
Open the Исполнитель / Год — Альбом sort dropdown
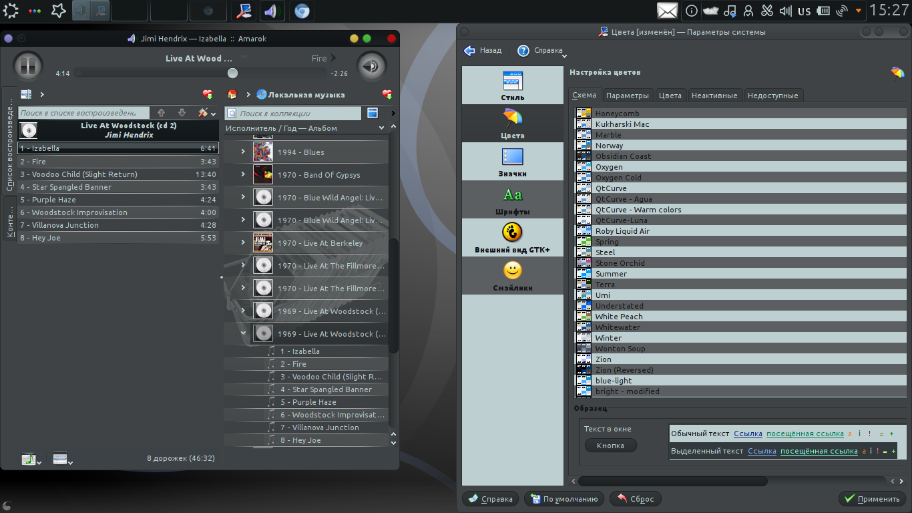pos(305,128)
